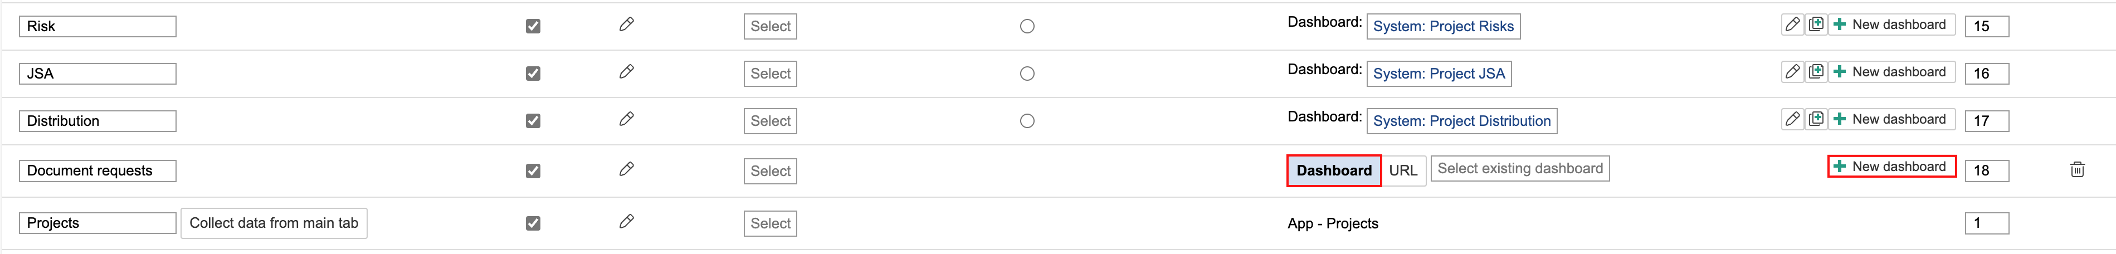Click the Document requests name field

[x=97, y=171]
